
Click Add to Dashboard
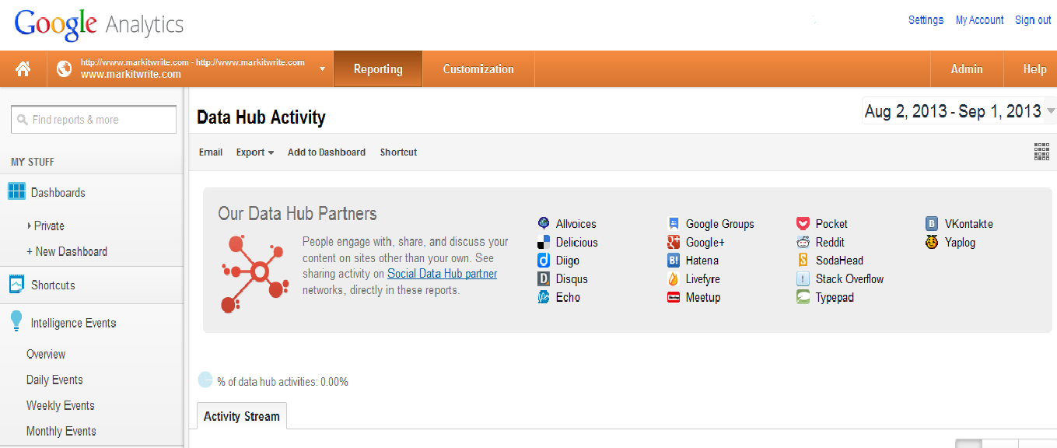(x=327, y=152)
